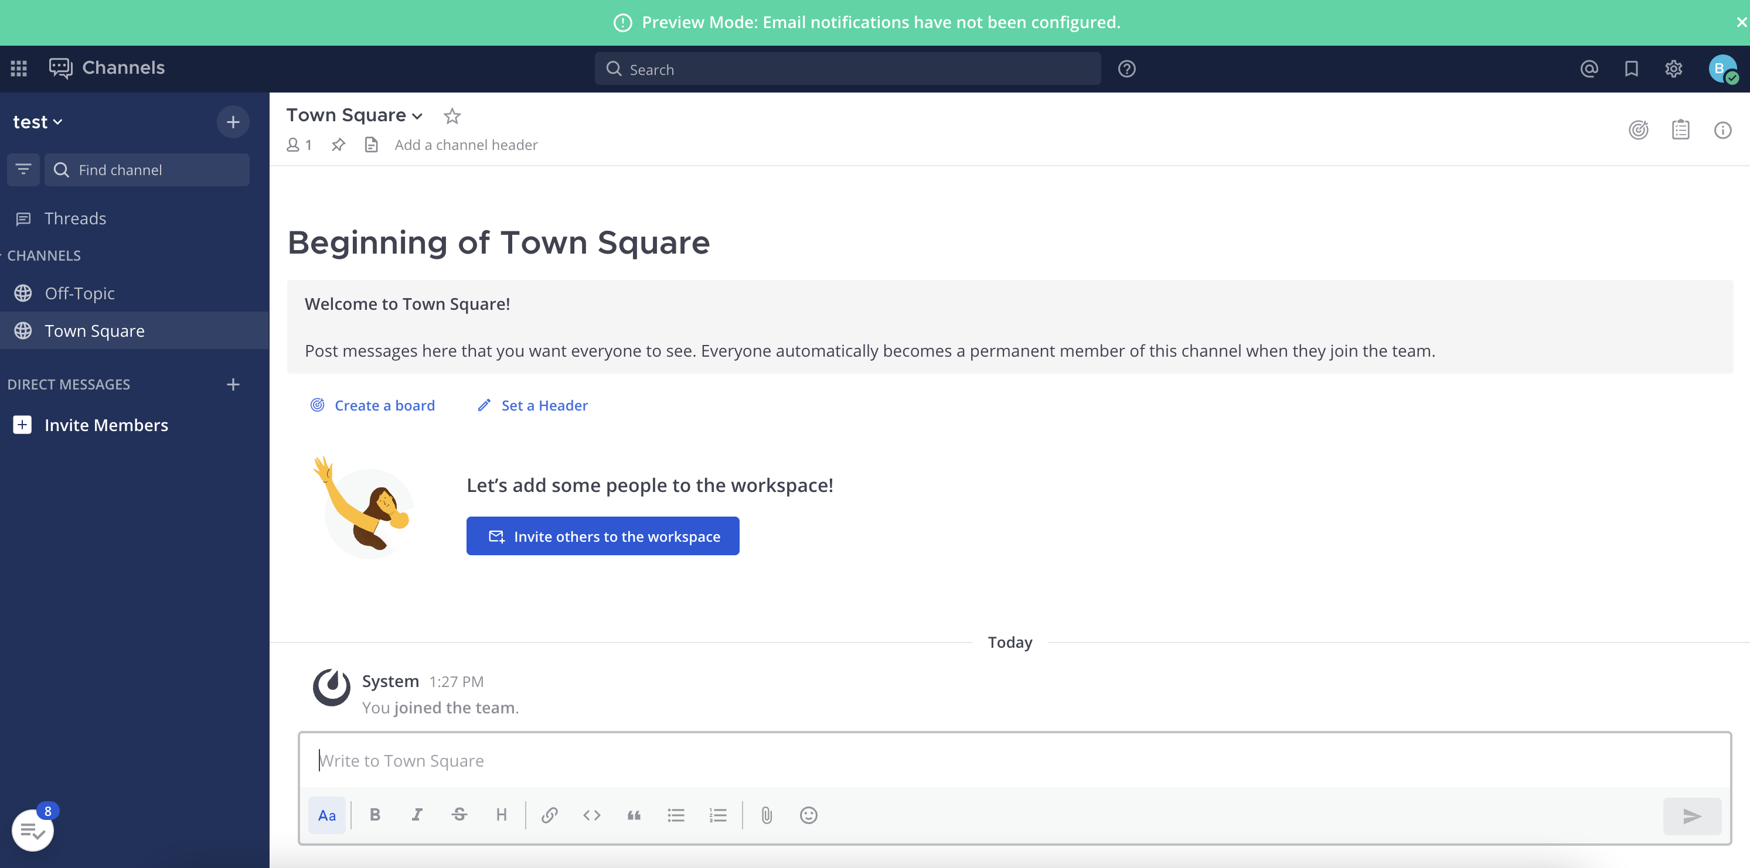Select the Off-Topic channel
Image resolution: width=1750 pixels, height=868 pixels.
click(x=78, y=292)
